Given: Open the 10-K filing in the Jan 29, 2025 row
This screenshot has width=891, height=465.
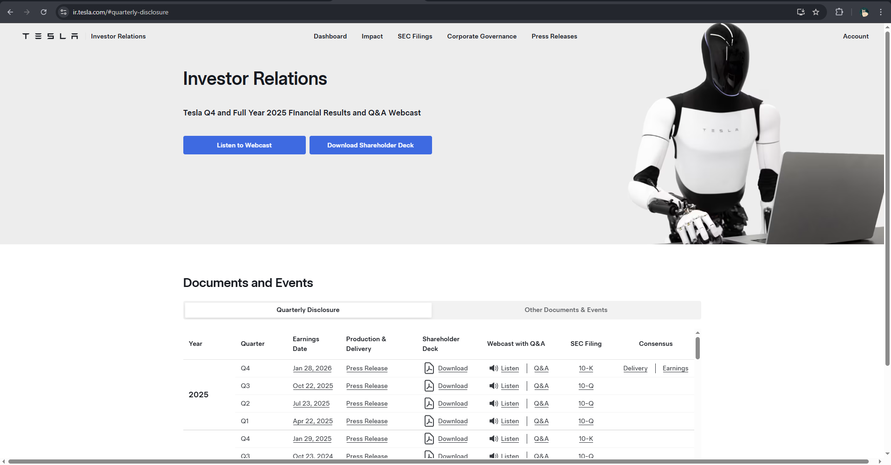Looking at the screenshot, I should click(586, 439).
